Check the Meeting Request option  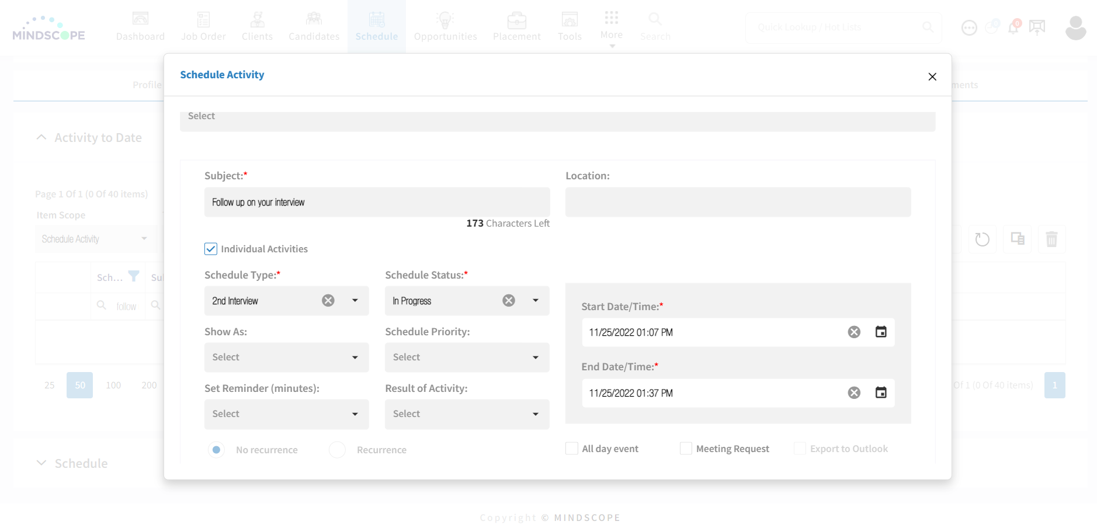point(685,448)
